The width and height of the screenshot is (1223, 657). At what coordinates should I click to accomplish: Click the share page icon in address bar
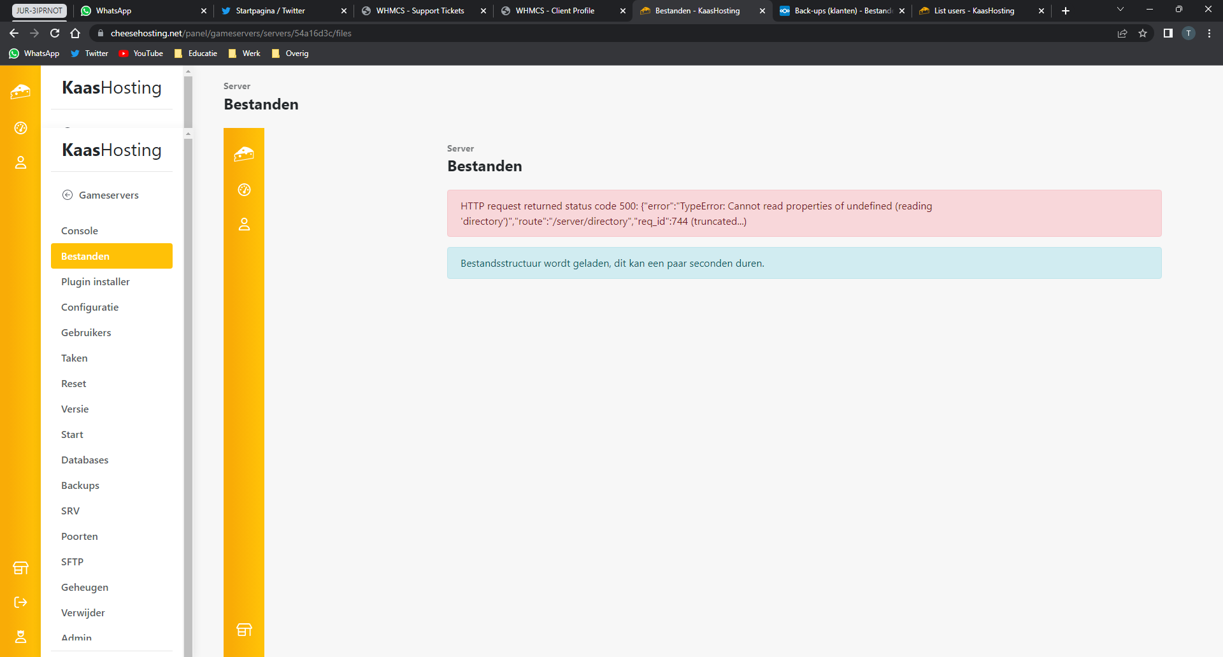(1122, 33)
